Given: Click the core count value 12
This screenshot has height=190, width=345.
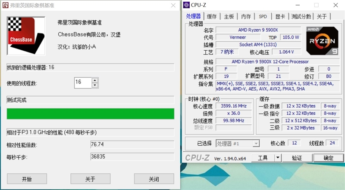Looking at the screenshot, I should [294, 143].
